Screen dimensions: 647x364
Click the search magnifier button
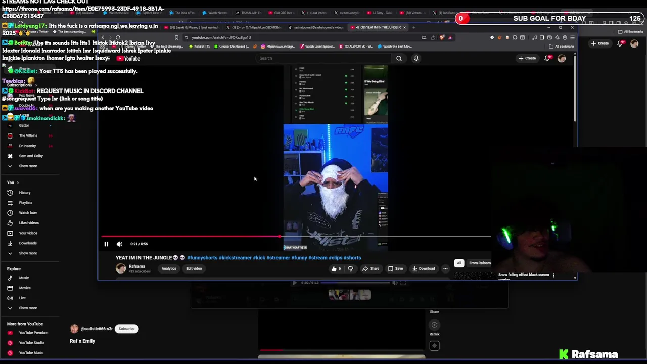[399, 58]
